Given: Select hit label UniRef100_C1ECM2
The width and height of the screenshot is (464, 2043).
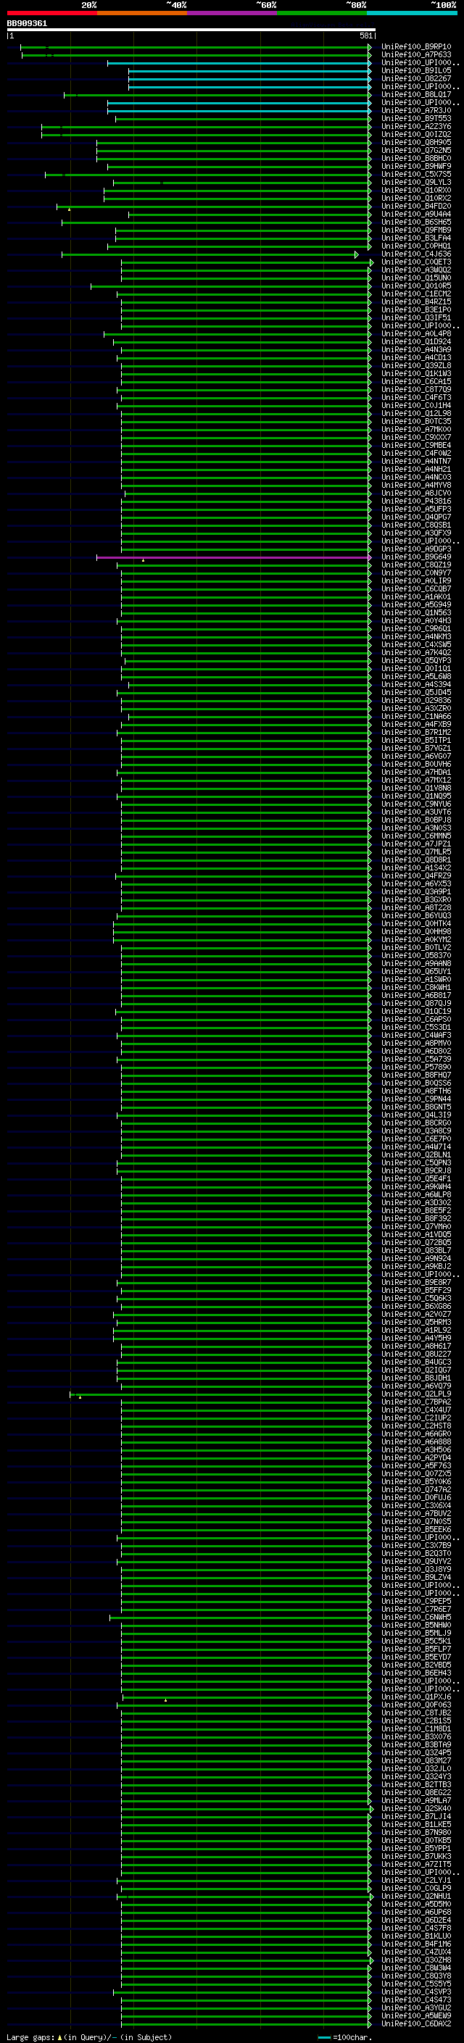Looking at the screenshot, I should [415, 294].
